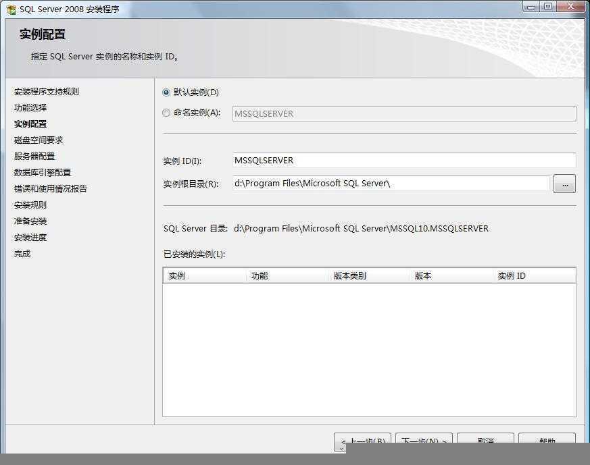Click the 版本类别 column header
The width and height of the screenshot is (590, 465).
click(x=370, y=276)
